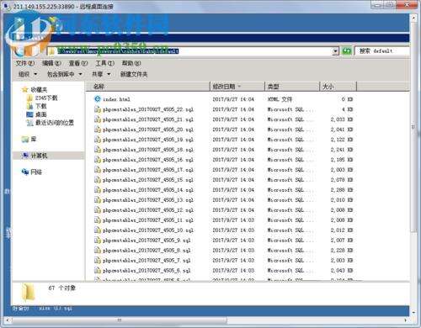
Task: Sort files by the 名称 column header
Action: click(147, 87)
